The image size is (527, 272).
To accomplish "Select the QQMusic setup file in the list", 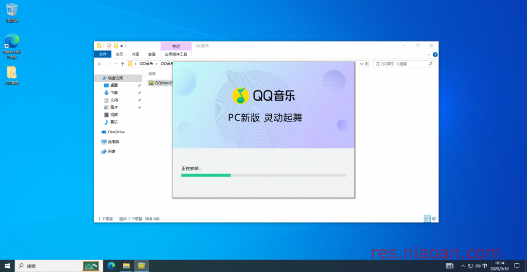I will tap(161, 83).
